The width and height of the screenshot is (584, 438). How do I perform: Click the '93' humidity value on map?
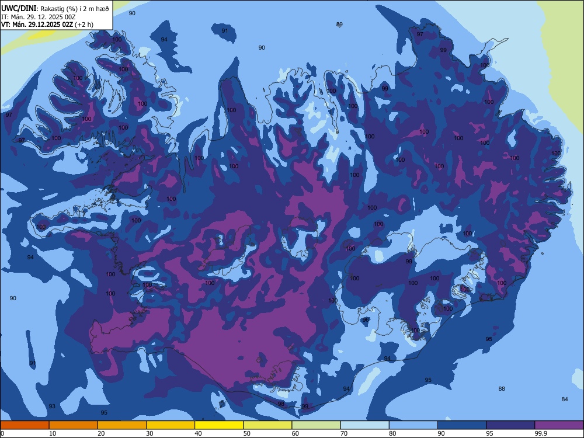pyautogui.click(x=52, y=406)
